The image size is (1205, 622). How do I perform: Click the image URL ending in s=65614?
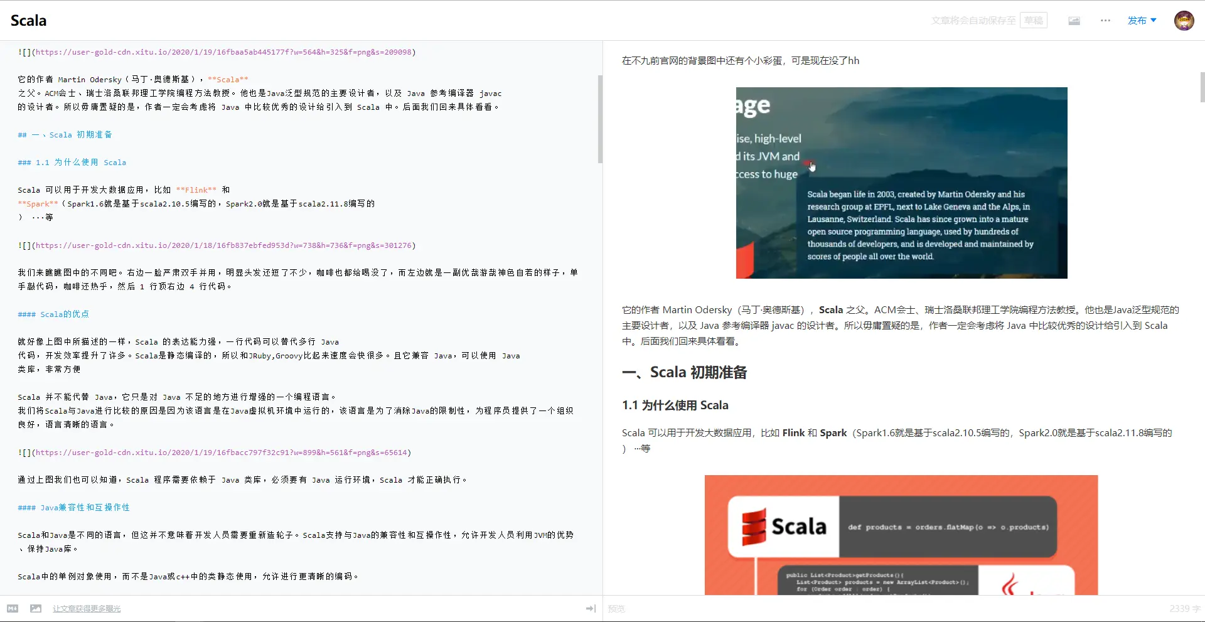coord(221,453)
